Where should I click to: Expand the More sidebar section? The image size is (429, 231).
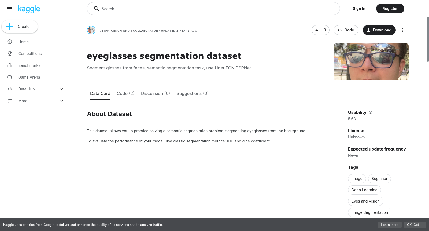pyautogui.click(x=62, y=101)
